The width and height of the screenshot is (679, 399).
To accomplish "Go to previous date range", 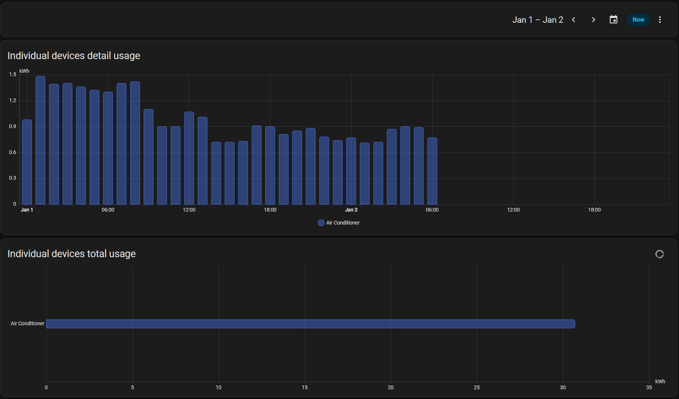I will (x=573, y=20).
